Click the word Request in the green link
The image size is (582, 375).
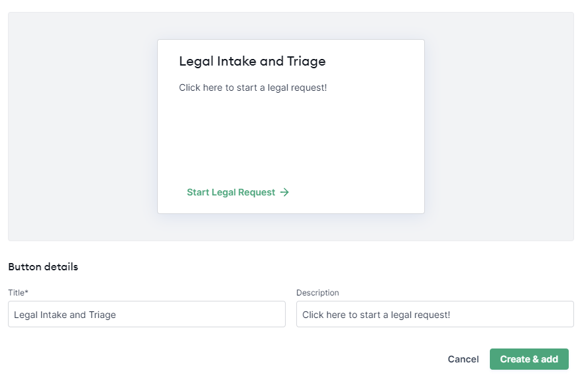(x=257, y=192)
